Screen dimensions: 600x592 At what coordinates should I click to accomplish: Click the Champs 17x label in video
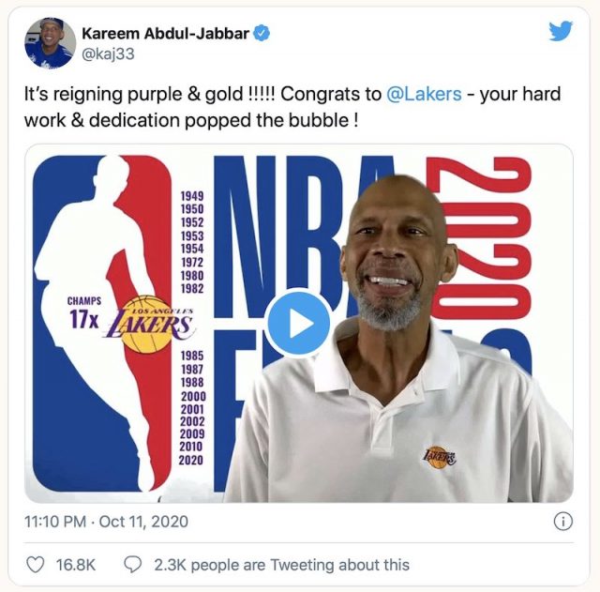point(84,313)
